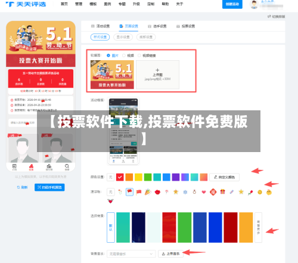The width and height of the screenshot is (298, 263).
Task: Choose the gold coin floating decoration
Action: click(x=260, y=192)
